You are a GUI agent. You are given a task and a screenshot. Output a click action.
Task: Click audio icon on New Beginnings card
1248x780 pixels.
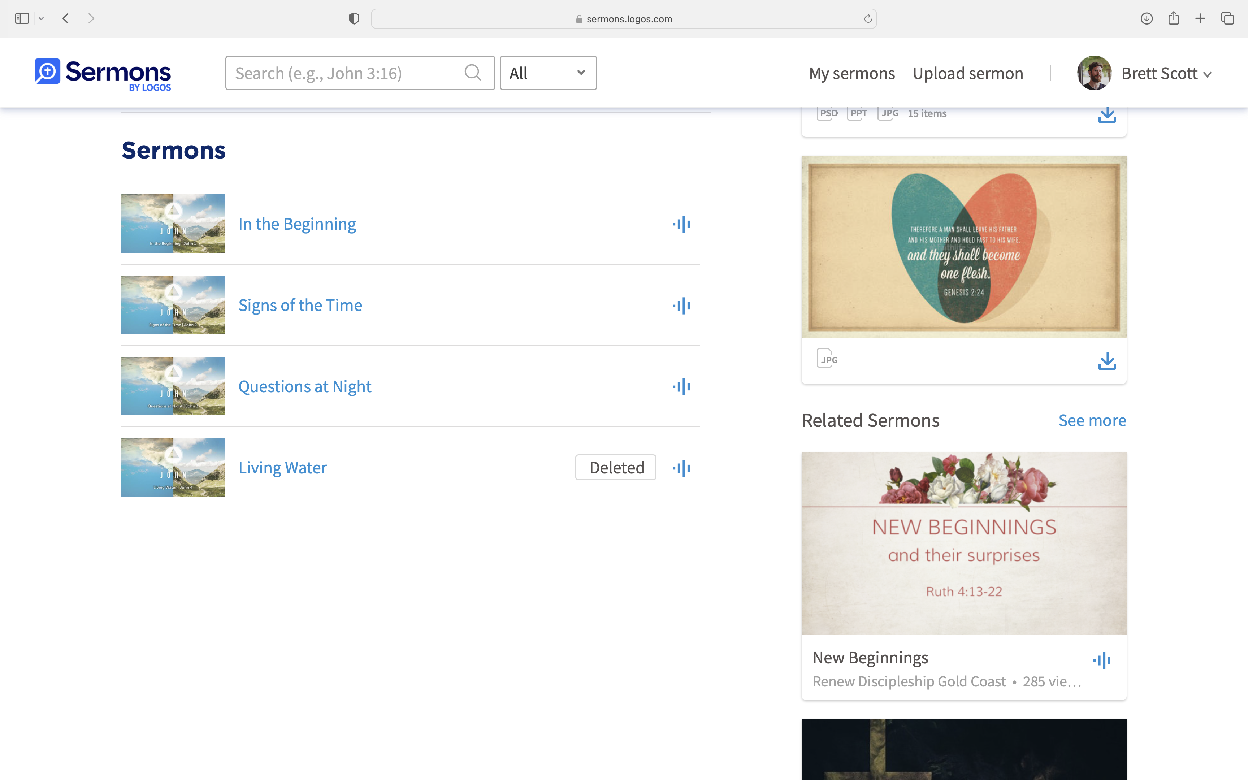coord(1101,660)
